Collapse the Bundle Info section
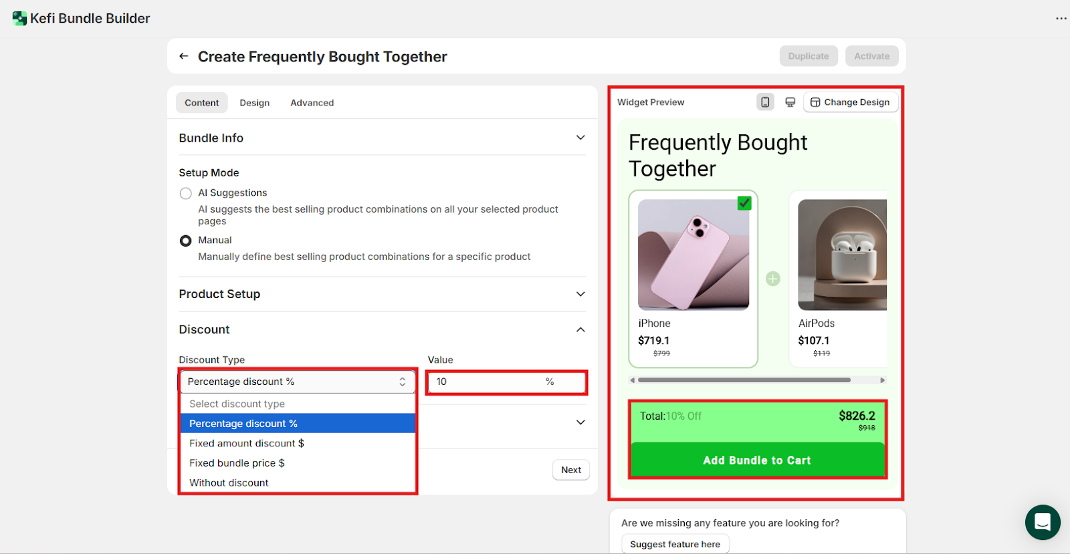 tap(580, 138)
